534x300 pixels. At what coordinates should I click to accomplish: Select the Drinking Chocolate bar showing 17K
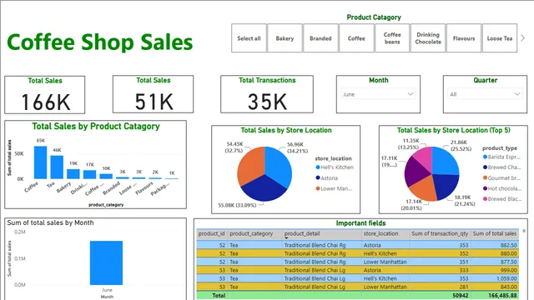click(x=89, y=174)
